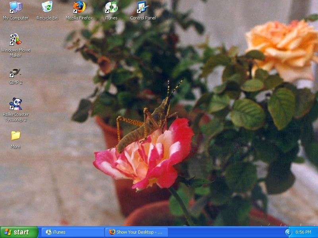Select the Windows Movie Maker shortcut
The height and width of the screenshot is (238, 318).
(x=16, y=40)
